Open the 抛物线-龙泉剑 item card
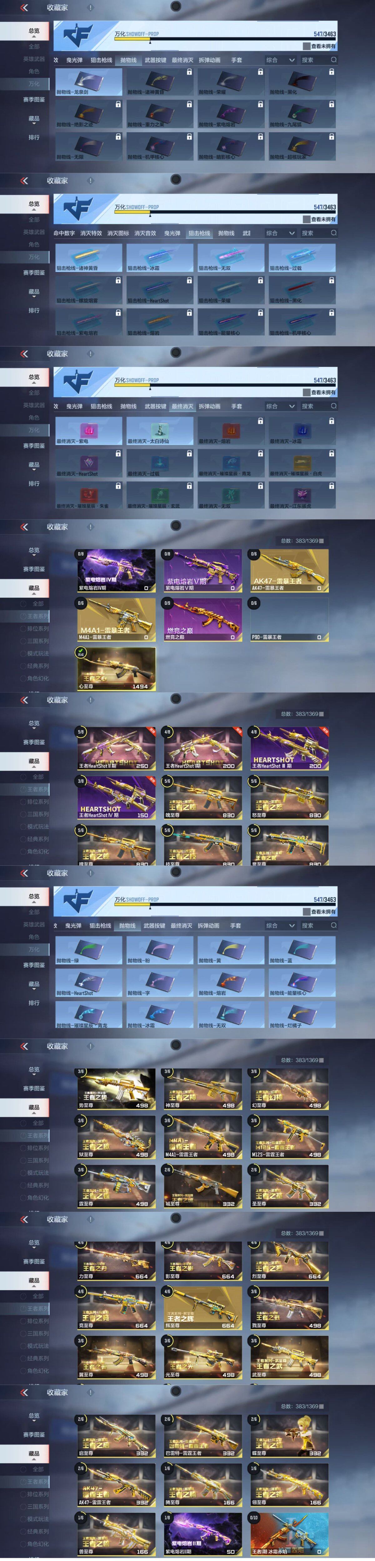Screen dimensions: 375x1561 coord(88,82)
